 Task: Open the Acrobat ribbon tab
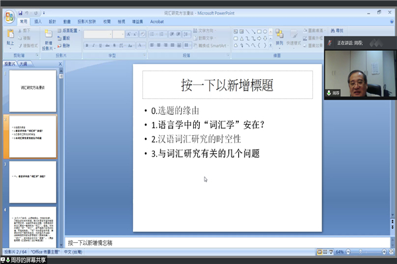click(157, 21)
